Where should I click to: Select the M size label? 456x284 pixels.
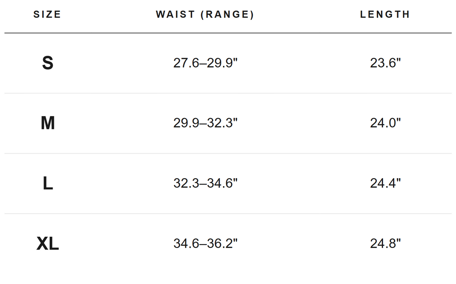(48, 123)
